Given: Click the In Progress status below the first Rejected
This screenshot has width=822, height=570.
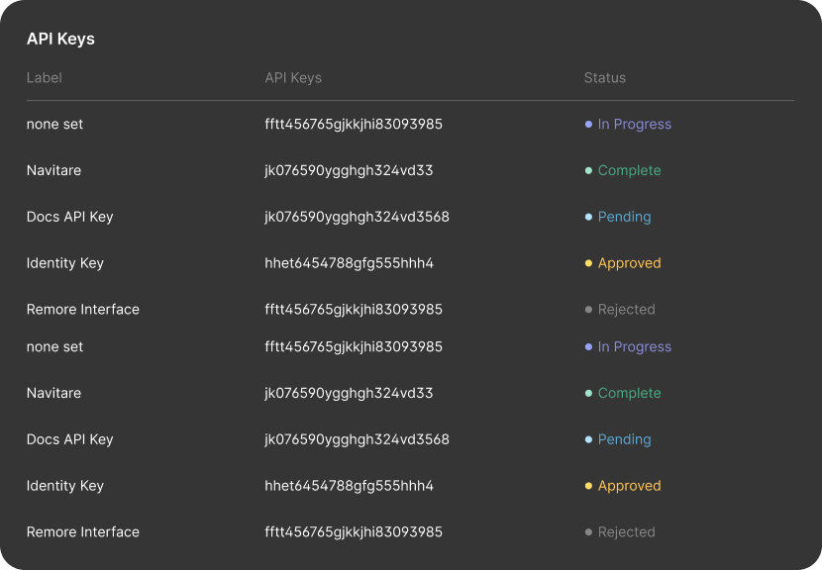Looking at the screenshot, I should 634,346.
